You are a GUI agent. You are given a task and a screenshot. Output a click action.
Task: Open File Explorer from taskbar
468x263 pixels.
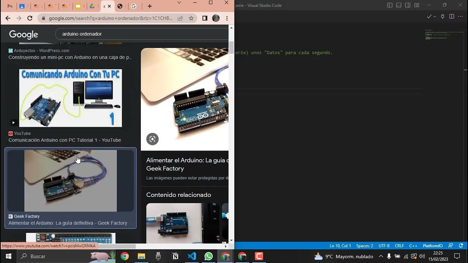click(x=141, y=256)
